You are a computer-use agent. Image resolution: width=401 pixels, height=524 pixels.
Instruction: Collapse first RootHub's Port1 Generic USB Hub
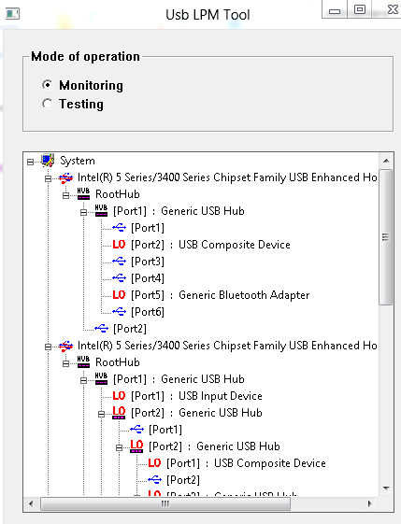tap(83, 212)
